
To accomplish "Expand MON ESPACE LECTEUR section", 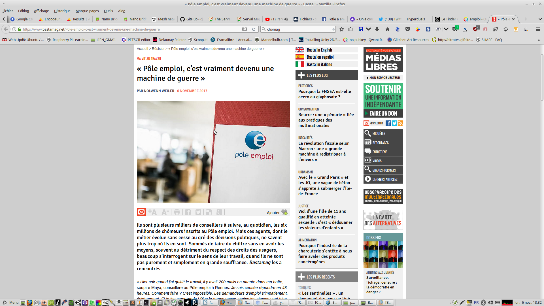I will pyautogui.click(x=383, y=78).
